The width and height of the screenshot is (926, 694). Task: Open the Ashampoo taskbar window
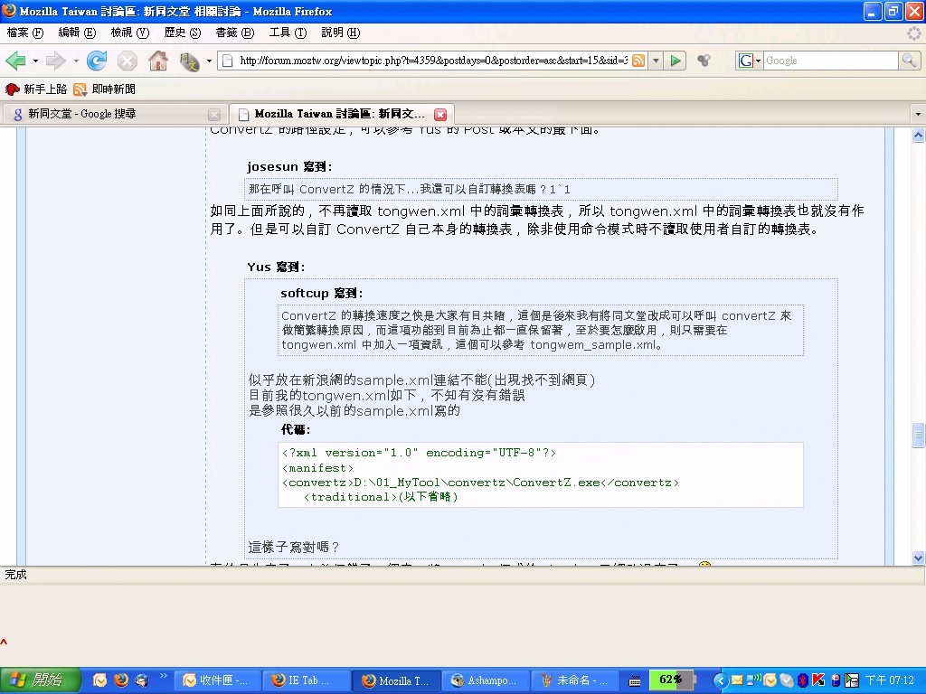484,680
